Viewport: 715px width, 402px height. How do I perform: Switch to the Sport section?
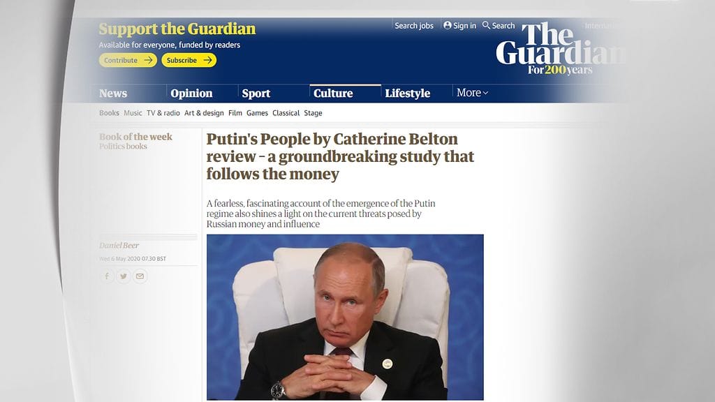256,94
